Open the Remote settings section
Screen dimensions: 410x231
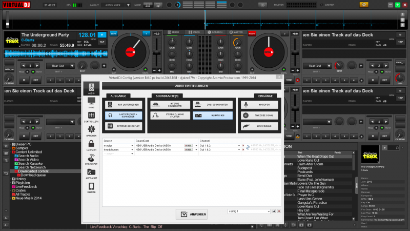coord(91,188)
